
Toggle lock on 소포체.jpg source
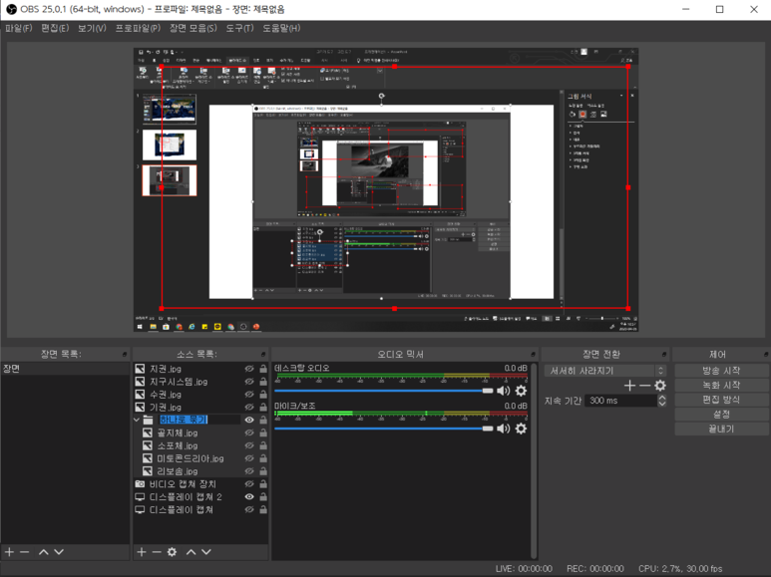click(263, 445)
